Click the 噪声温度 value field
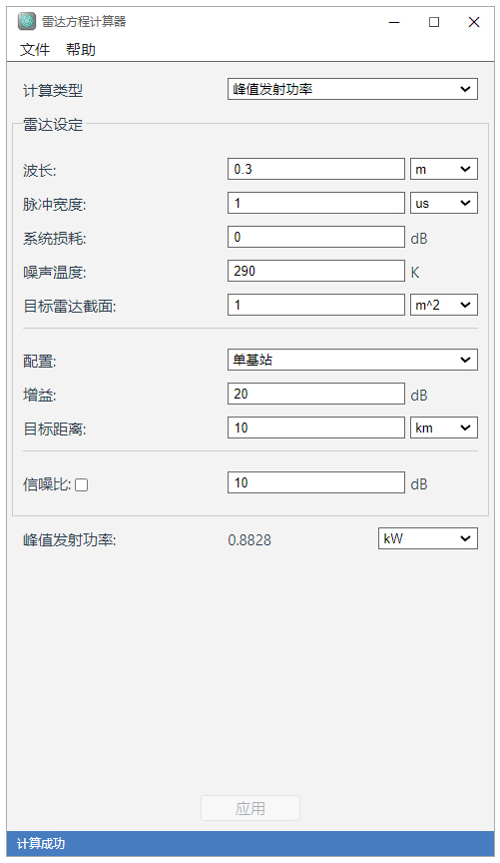This screenshot has width=500, height=863. (x=316, y=271)
